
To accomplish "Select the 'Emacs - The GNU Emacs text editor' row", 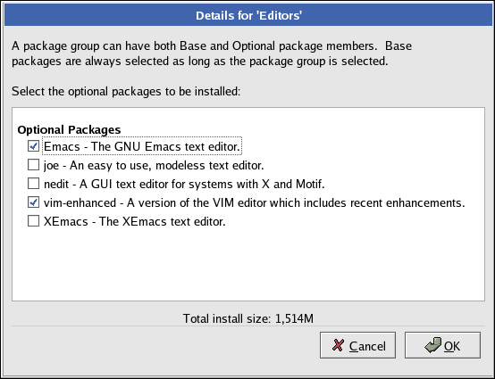I will 142,146.
